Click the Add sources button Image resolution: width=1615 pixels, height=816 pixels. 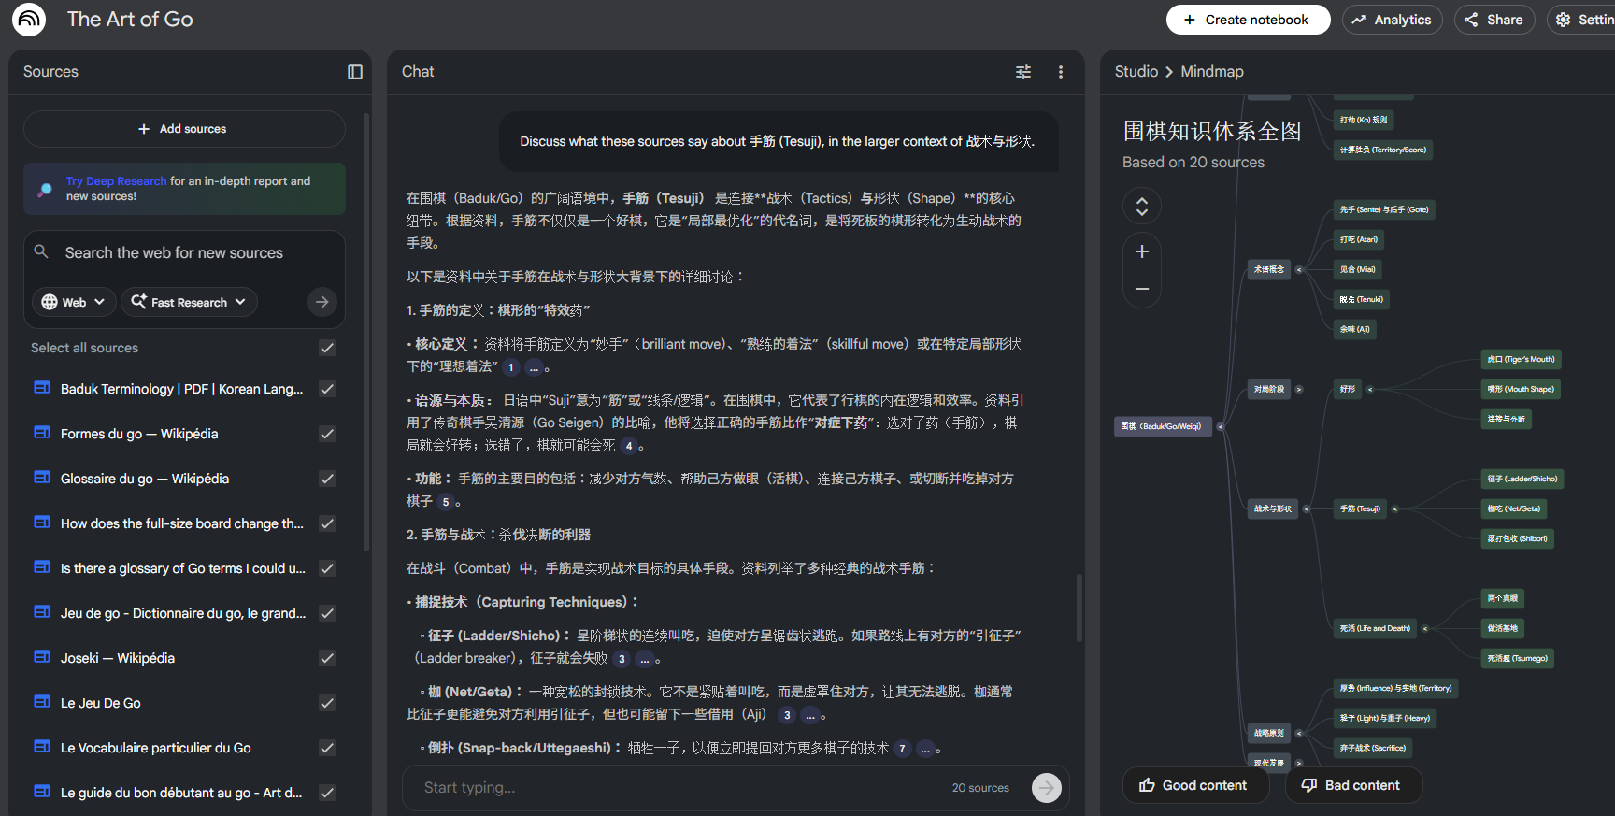coord(184,129)
